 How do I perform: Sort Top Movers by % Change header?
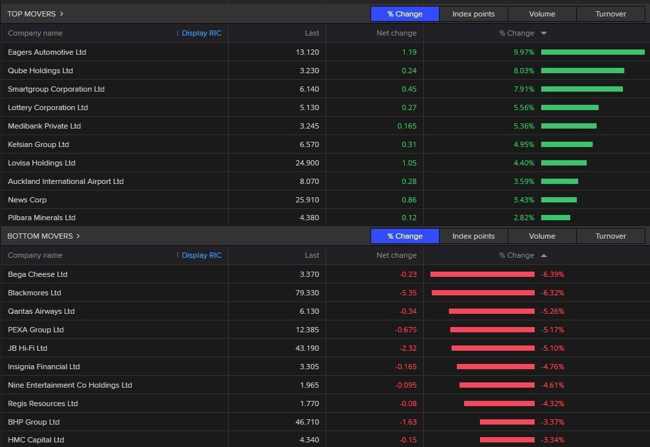point(517,33)
